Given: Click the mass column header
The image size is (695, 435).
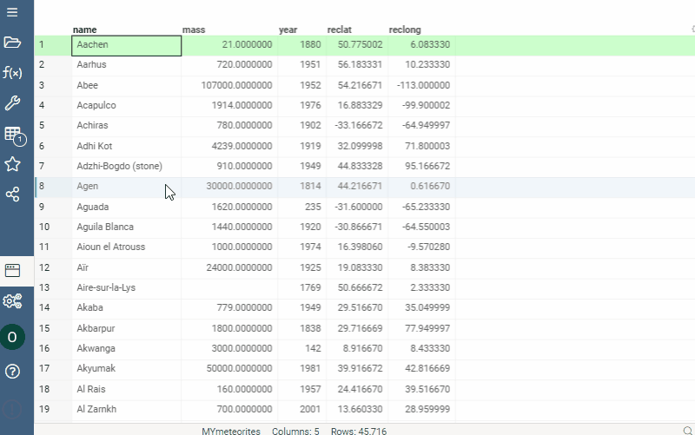Looking at the screenshot, I should pyautogui.click(x=195, y=30).
